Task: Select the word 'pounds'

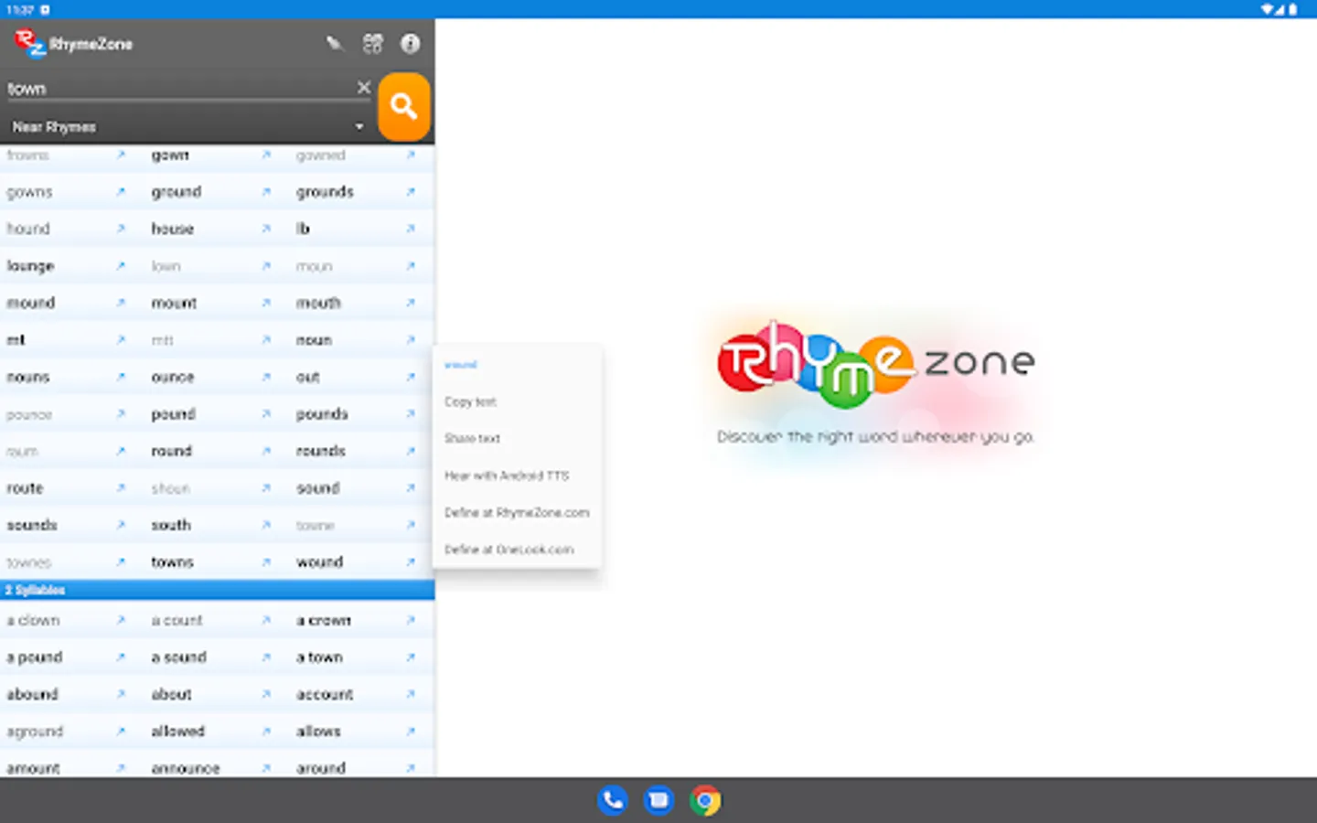Action: click(322, 413)
